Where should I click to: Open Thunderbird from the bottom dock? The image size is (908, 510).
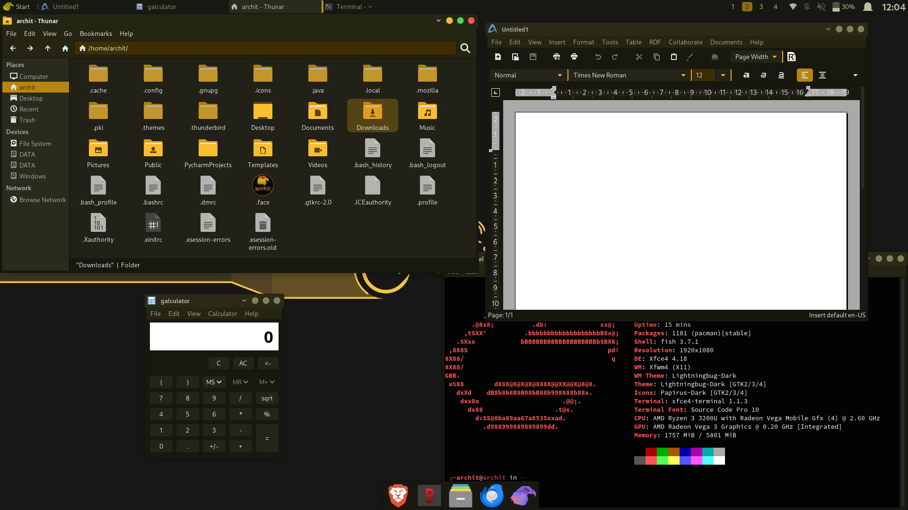[492, 496]
